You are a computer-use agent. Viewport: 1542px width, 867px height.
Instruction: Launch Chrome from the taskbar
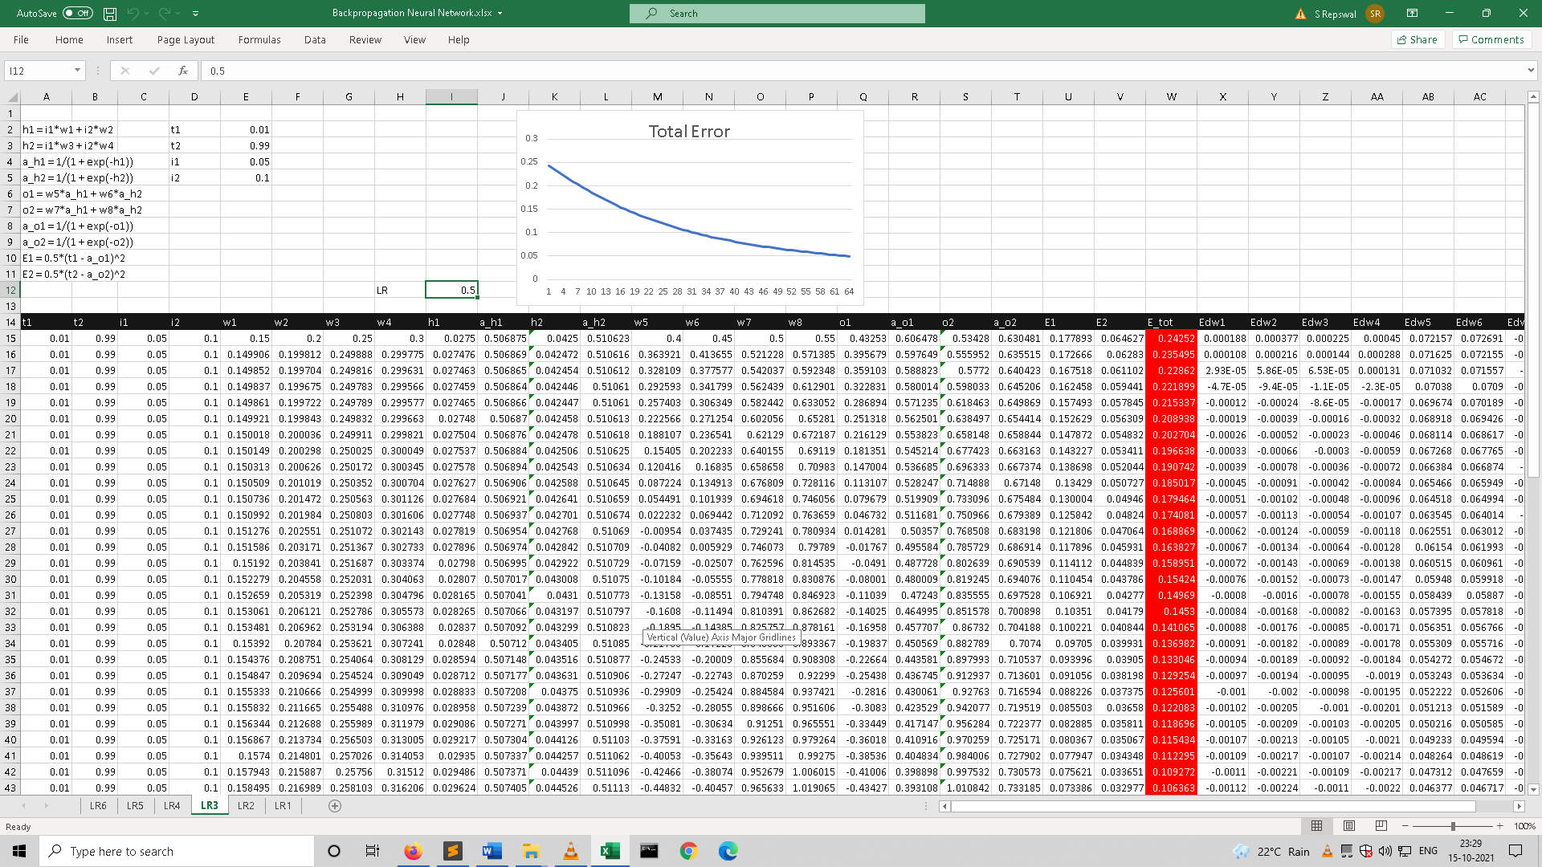(x=688, y=851)
